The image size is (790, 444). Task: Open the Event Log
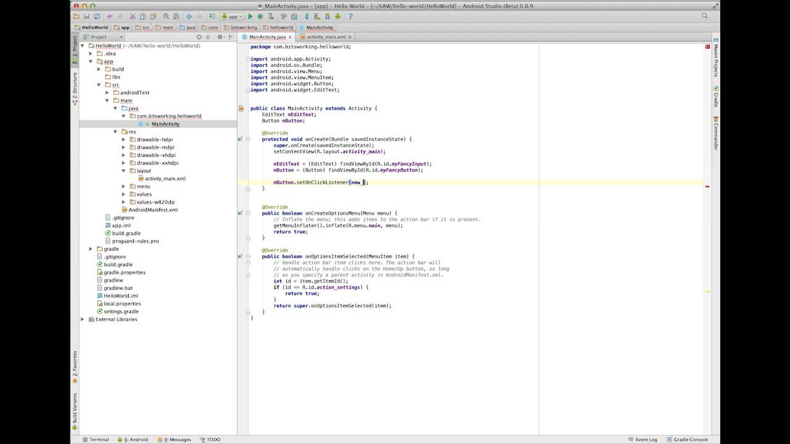tap(642, 440)
